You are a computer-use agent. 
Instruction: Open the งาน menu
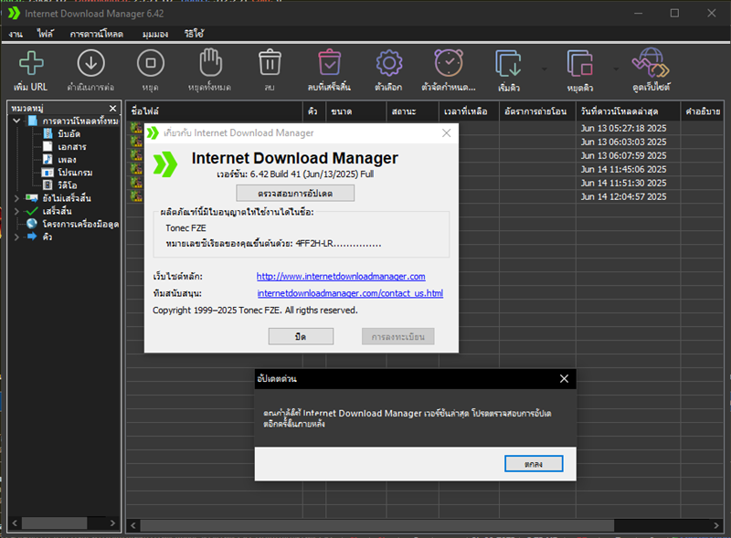[16, 34]
